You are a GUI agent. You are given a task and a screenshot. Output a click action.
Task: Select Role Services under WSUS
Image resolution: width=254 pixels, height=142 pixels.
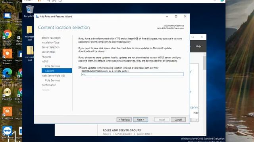tap(52, 66)
